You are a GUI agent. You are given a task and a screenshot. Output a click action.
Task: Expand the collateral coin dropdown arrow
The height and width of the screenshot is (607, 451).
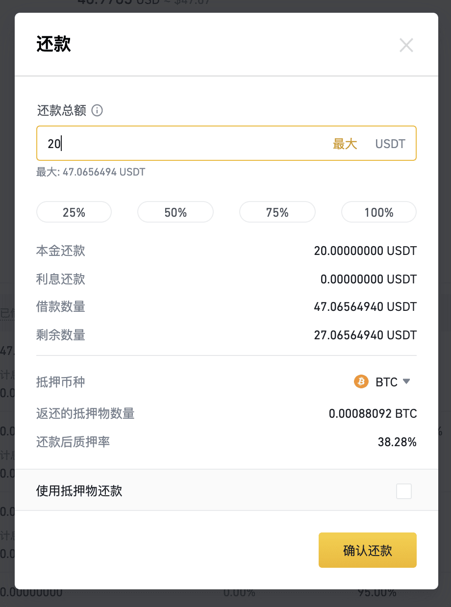pyautogui.click(x=406, y=381)
